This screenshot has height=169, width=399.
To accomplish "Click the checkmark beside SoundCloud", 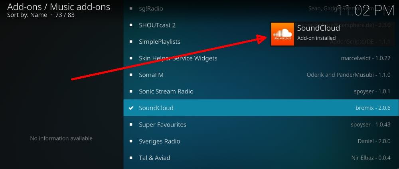I will (x=131, y=108).
